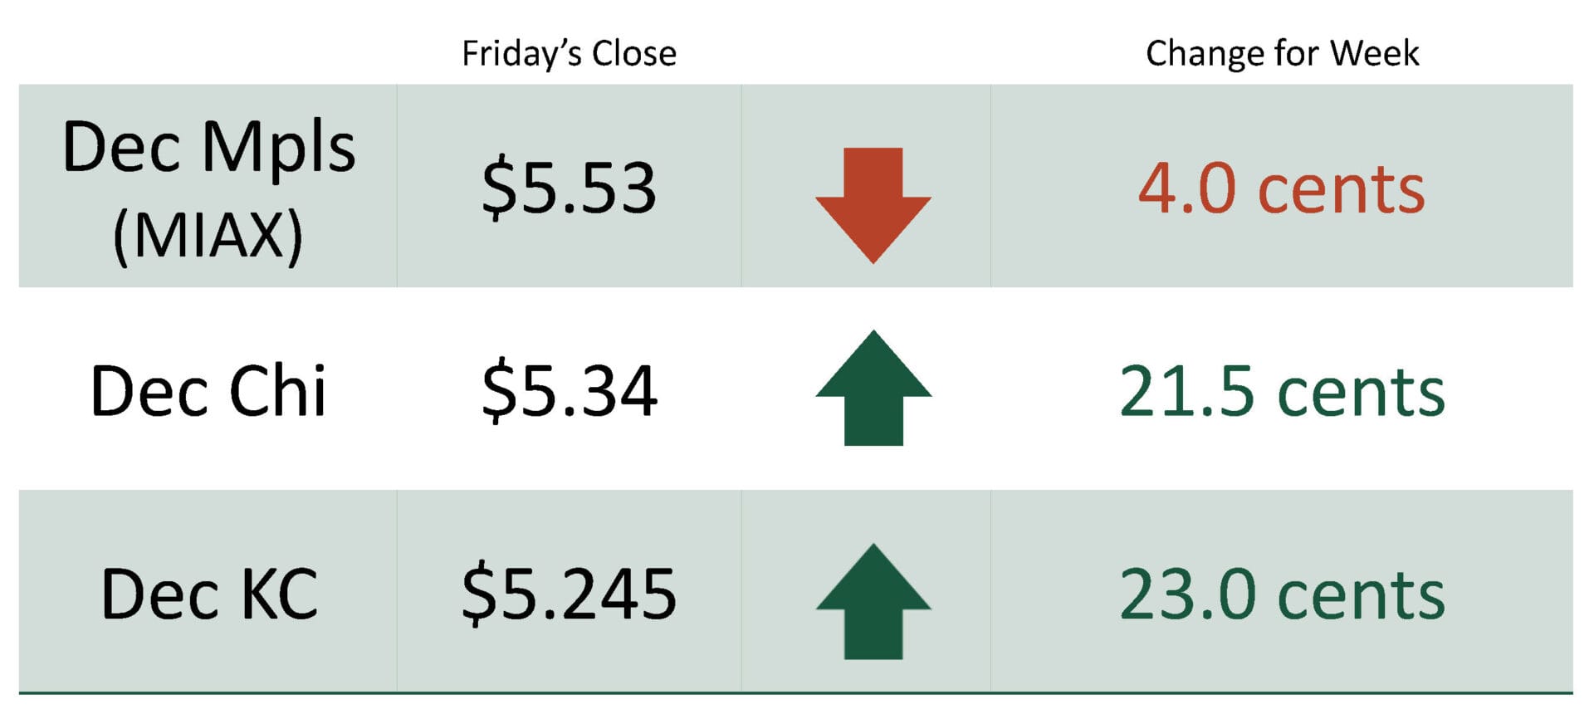Screen dimensions: 1594x719
Task: Select the "Friday's Close" column header
Action: pyautogui.click(x=569, y=54)
